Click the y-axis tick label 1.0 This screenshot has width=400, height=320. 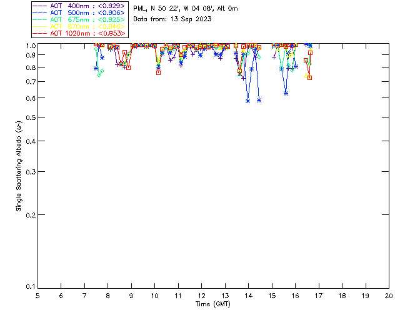(x=31, y=46)
